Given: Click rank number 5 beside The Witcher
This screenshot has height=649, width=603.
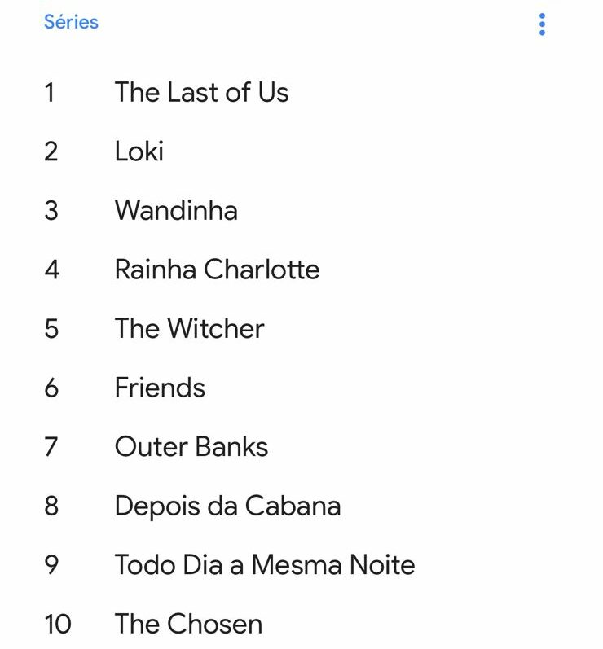Looking at the screenshot, I should 51,329.
